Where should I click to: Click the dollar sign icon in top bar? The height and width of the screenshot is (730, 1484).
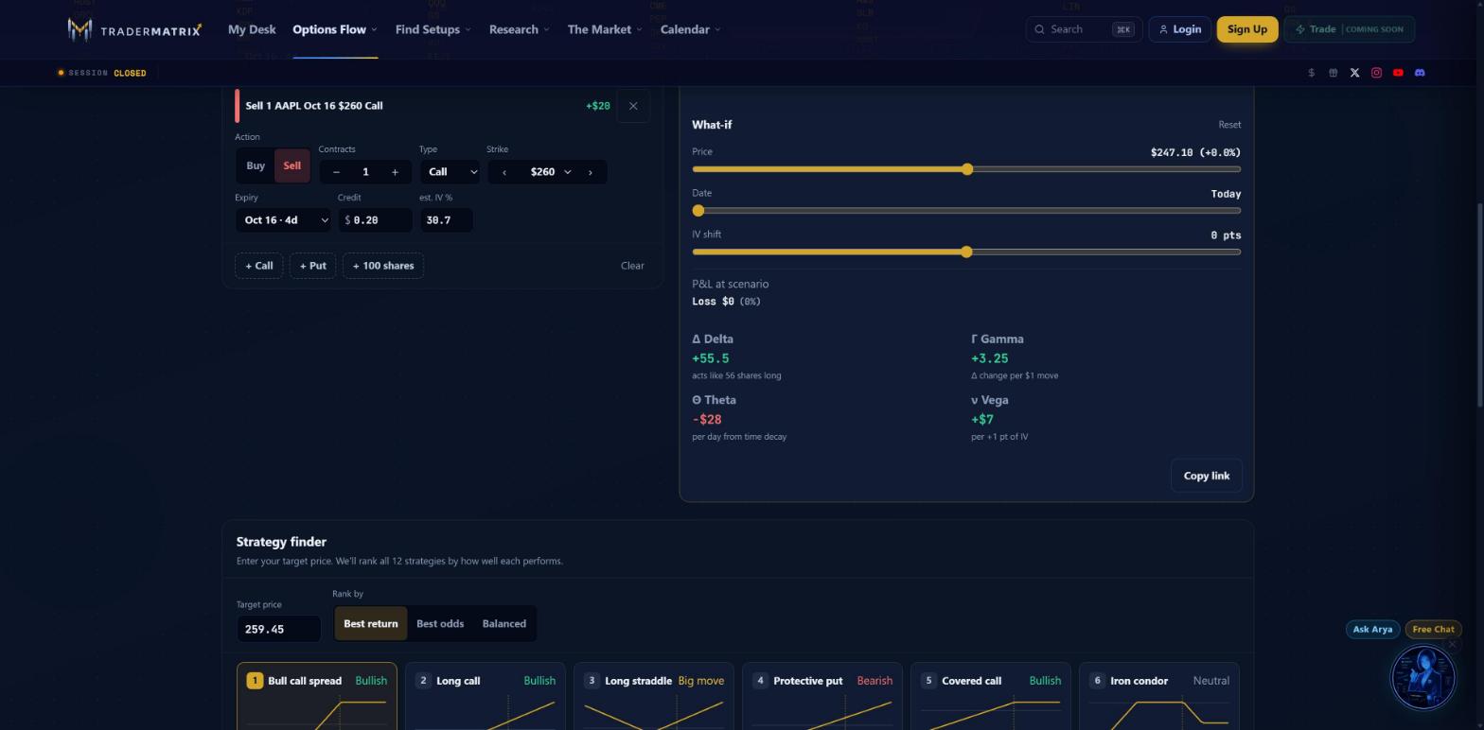[x=1311, y=73]
